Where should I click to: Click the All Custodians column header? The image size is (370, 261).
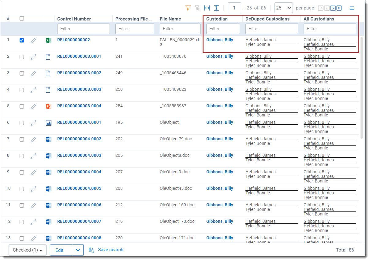[x=319, y=19]
